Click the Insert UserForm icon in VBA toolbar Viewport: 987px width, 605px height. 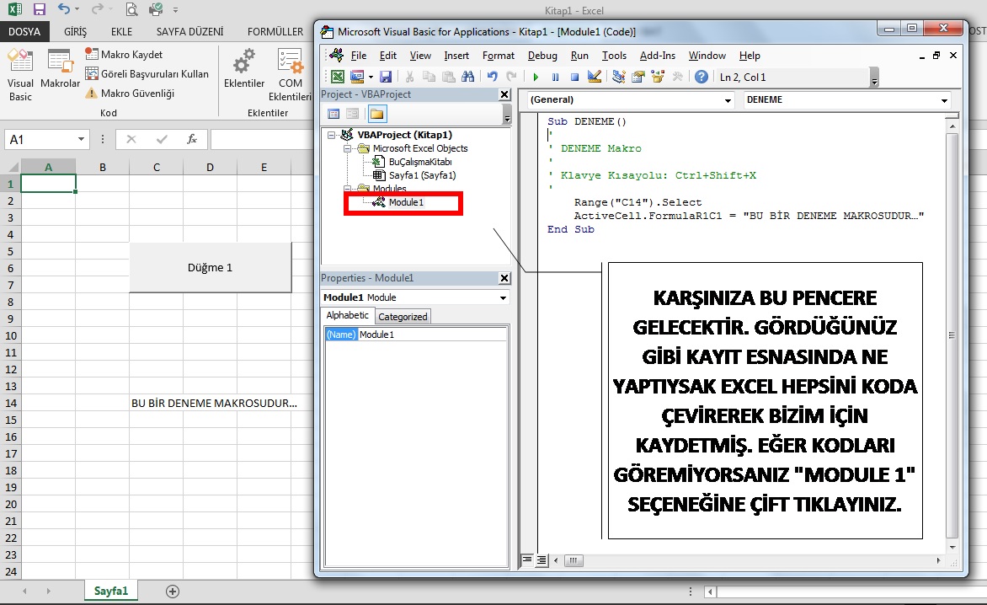coord(357,77)
